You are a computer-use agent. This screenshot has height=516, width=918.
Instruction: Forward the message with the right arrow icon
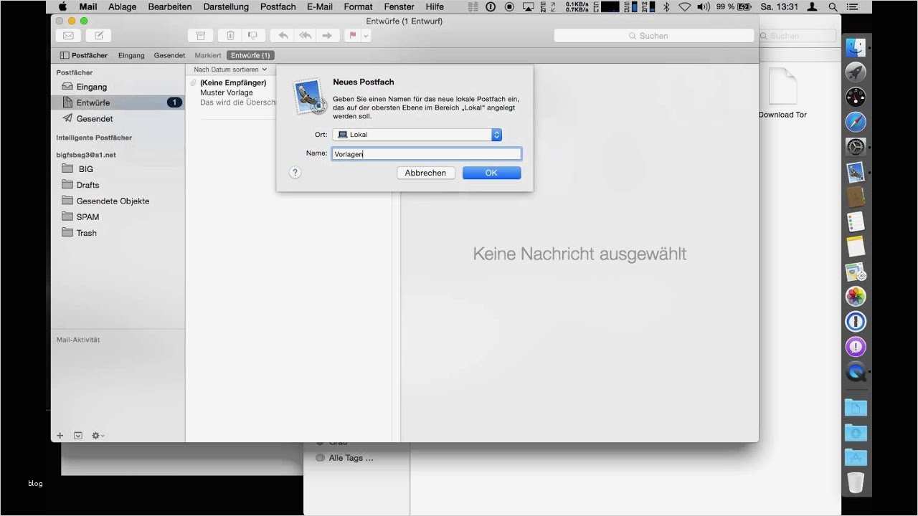328,35
